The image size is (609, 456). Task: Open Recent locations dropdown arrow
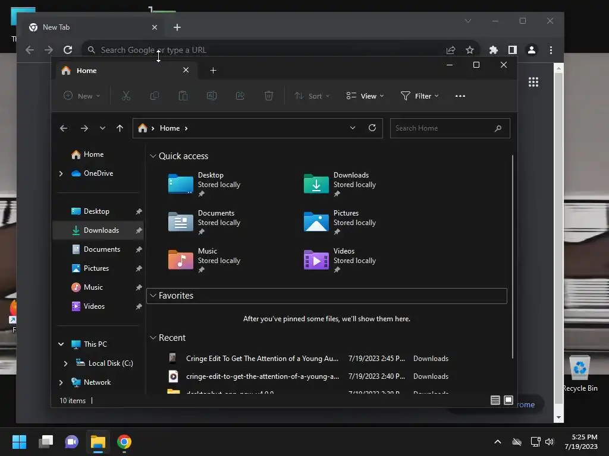click(102, 128)
